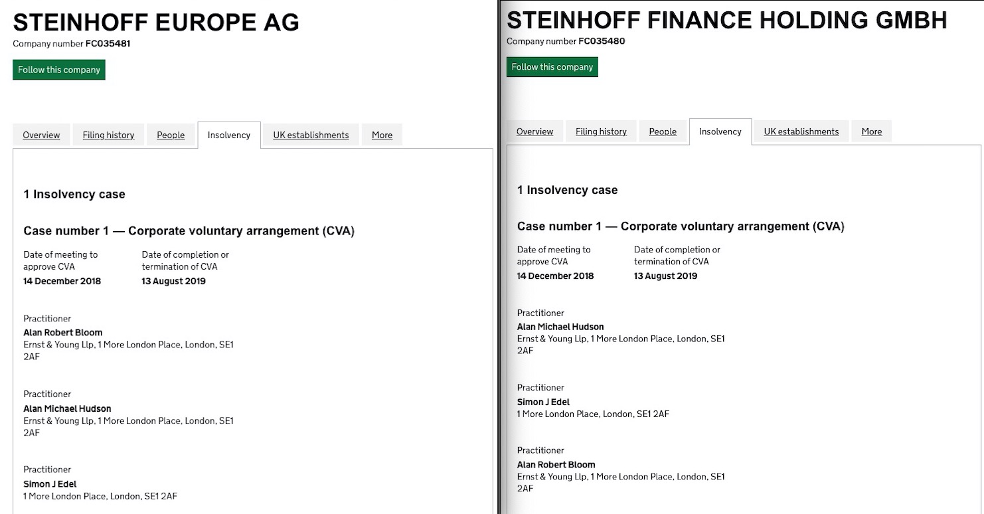
Task: Open UK establishments for Steinhoff Europe AG
Action: pyautogui.click(x=311, y=135)
